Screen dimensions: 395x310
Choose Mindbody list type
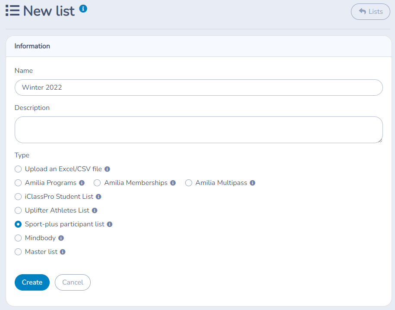18,238
